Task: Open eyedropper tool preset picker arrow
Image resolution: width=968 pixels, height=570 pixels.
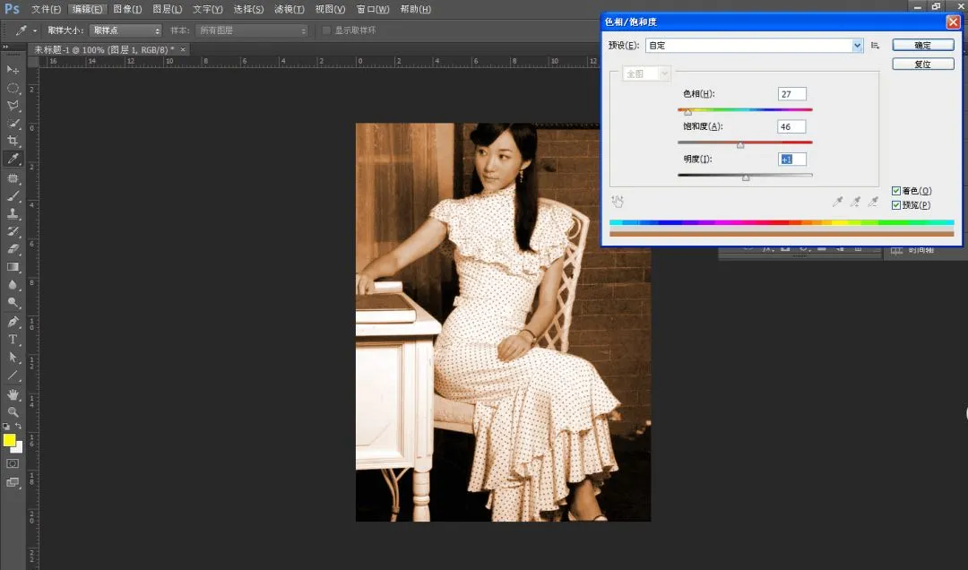Action: click(x=35, y=30)
